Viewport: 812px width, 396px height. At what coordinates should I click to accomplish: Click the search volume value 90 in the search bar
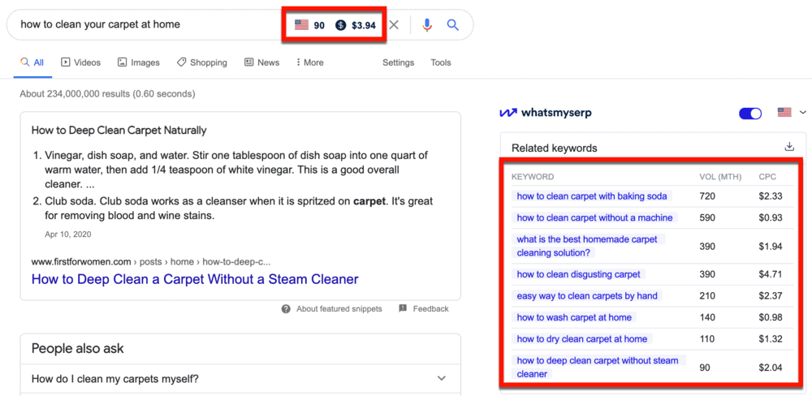319,25
